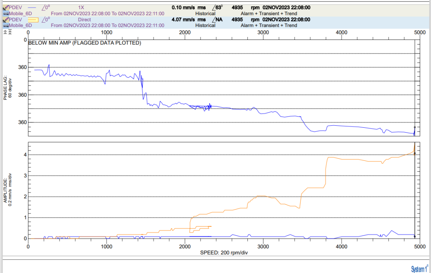431x273 pixels.
Task: Click the phase angle 0° symbol in the Direct row
Action: 46,20
